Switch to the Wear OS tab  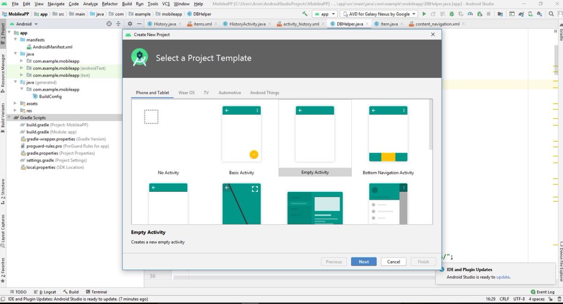186,92
